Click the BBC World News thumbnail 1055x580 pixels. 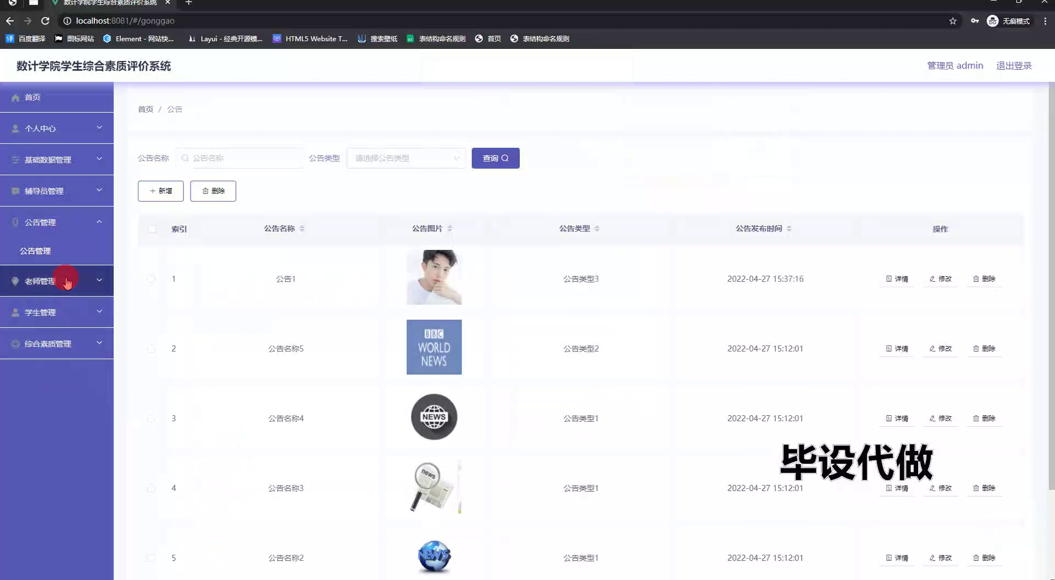pyautogui.click(x=434, y=347)
